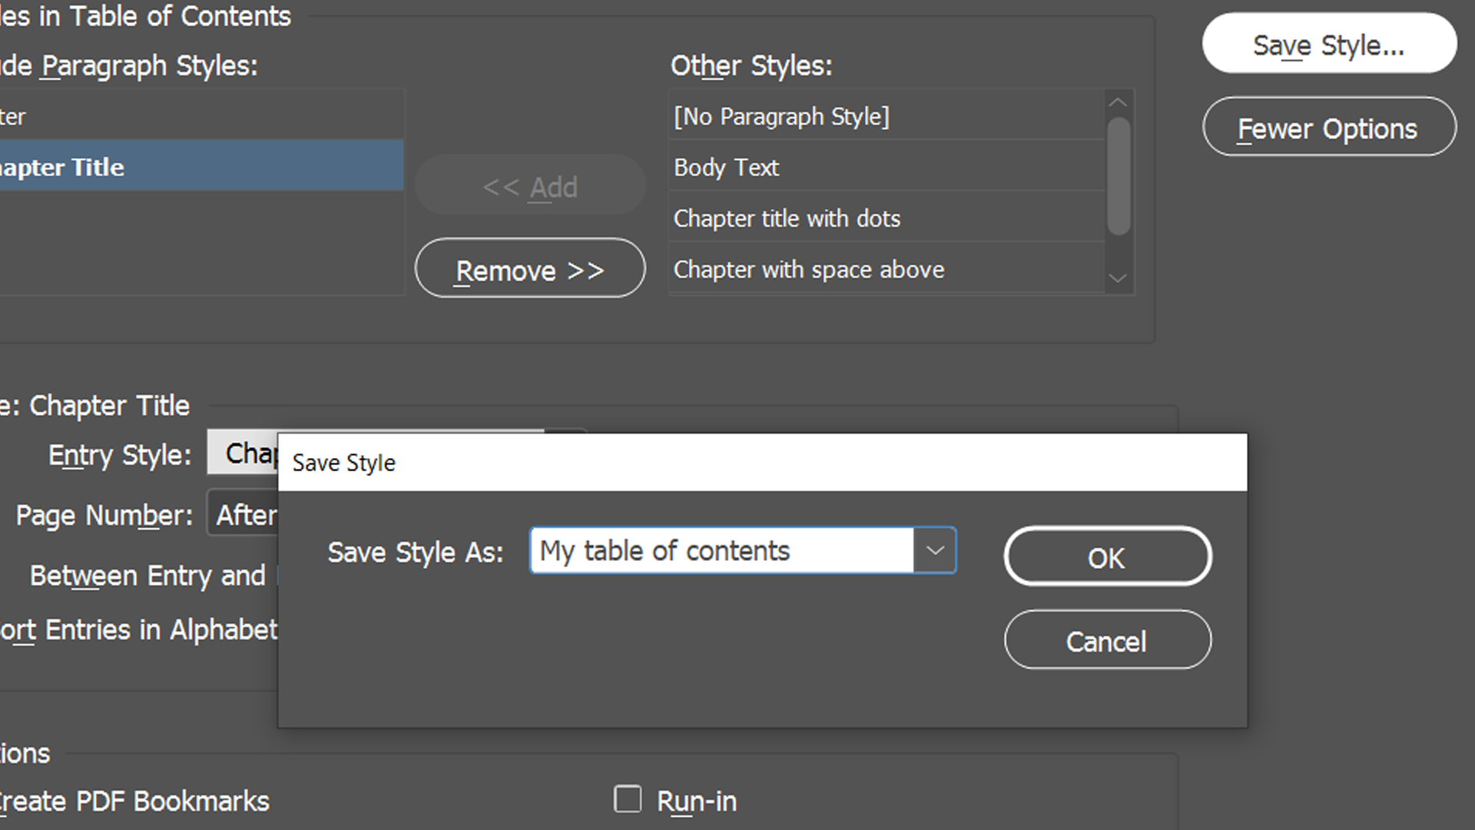Cancel the Save Style dialog
Viewport: 1475px width, 830px height.
pos(1106,640)
